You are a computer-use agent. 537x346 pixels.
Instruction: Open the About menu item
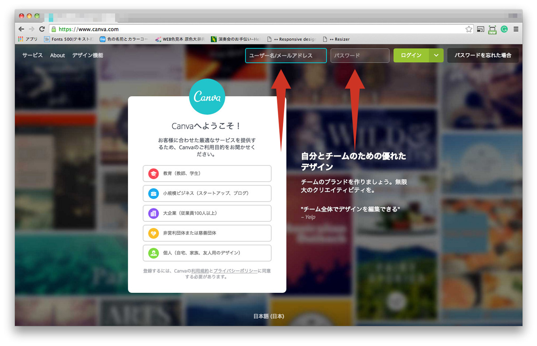[x=57, y=55]
